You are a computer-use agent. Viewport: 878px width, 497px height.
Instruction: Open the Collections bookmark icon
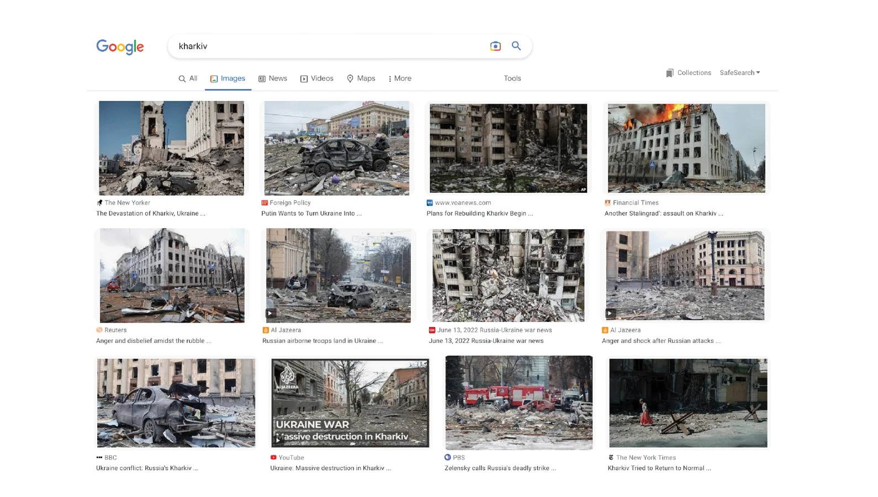669,73
